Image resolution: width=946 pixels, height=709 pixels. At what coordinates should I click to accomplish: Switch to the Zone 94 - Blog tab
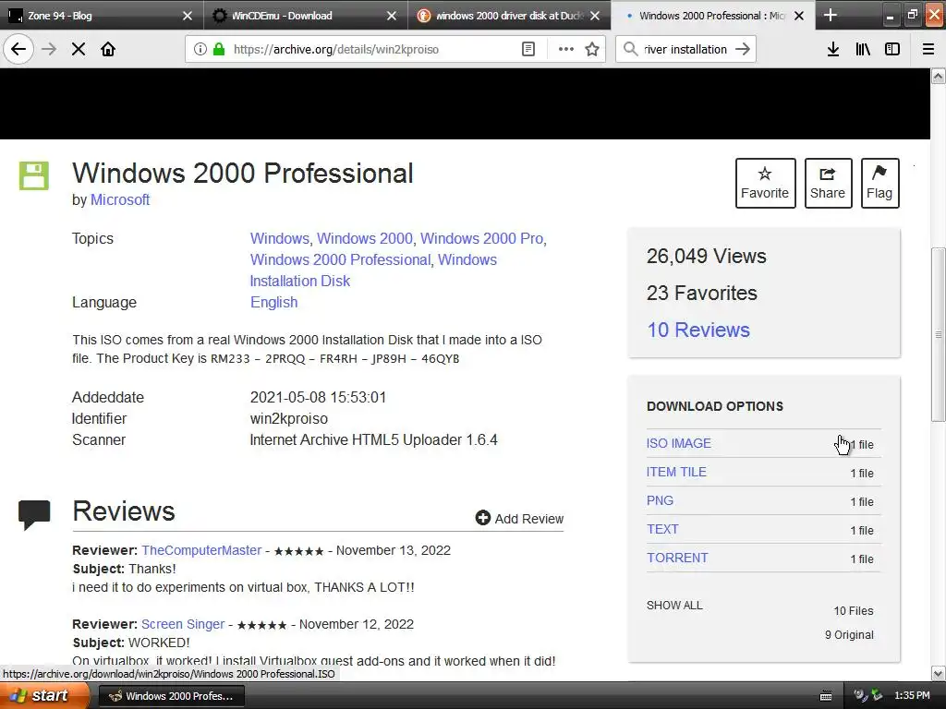102,15
